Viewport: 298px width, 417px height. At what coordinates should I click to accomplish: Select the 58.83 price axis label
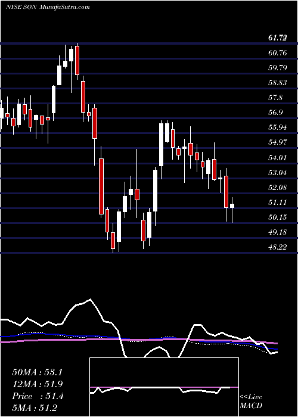click(278, 83)
